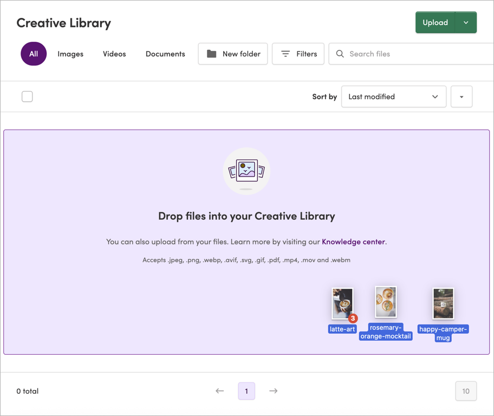Click Drop files into your Creative Library heading
The height and width of the screenshot is (416, 494).
tap(246, 216)
